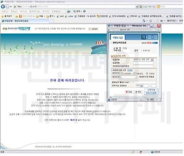Click the small button beside the header notice

93,29
